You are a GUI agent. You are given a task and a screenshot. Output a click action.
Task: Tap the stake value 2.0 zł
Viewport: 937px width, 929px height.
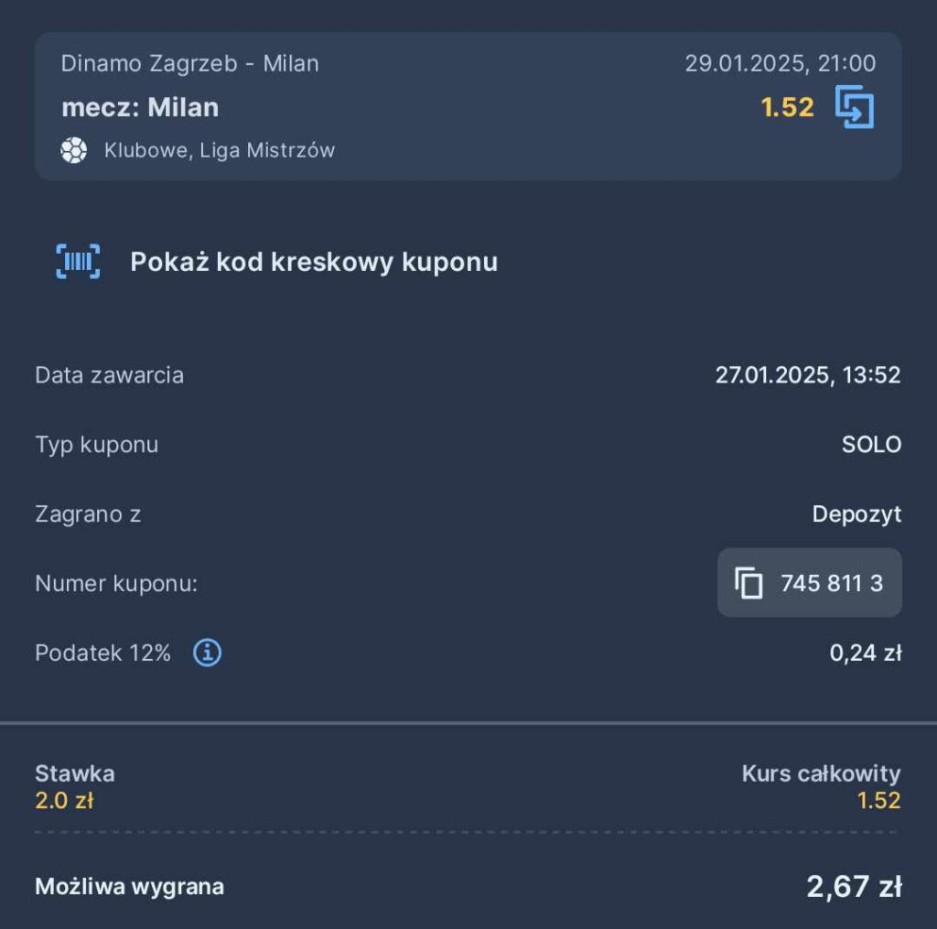65,801
